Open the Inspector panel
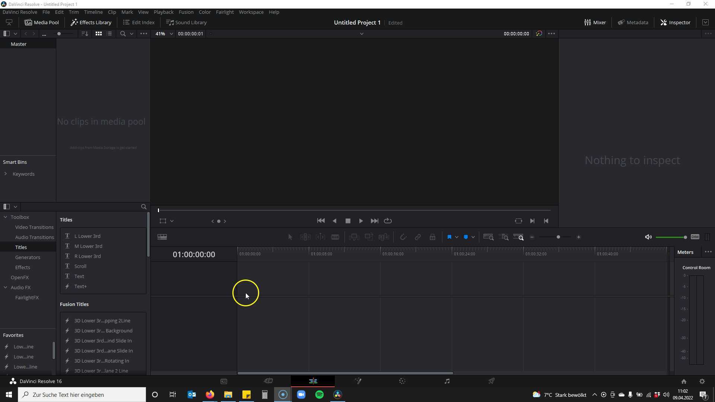Image resolution: width=715 pixels, height=402 pixels. [675, 22]
